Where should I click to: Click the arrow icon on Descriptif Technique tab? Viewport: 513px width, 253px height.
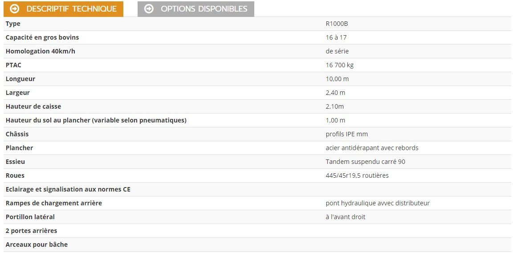(14, 9)
